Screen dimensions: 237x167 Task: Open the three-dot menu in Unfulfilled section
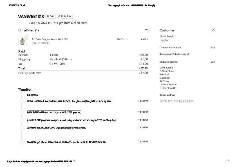(x=146, y=30)
